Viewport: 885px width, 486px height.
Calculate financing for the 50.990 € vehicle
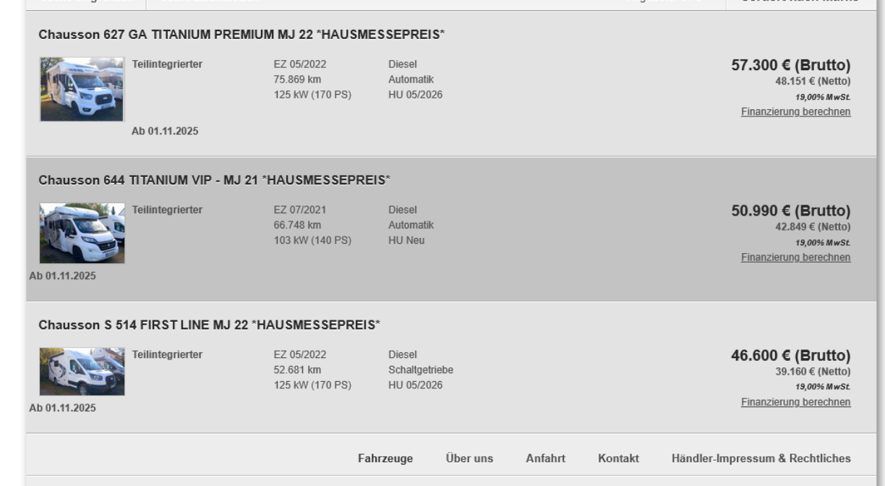(x=795, y=257)
